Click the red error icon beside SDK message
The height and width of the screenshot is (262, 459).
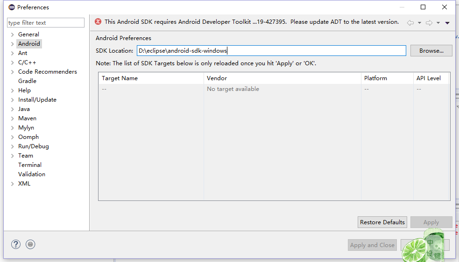click(98, 21)
